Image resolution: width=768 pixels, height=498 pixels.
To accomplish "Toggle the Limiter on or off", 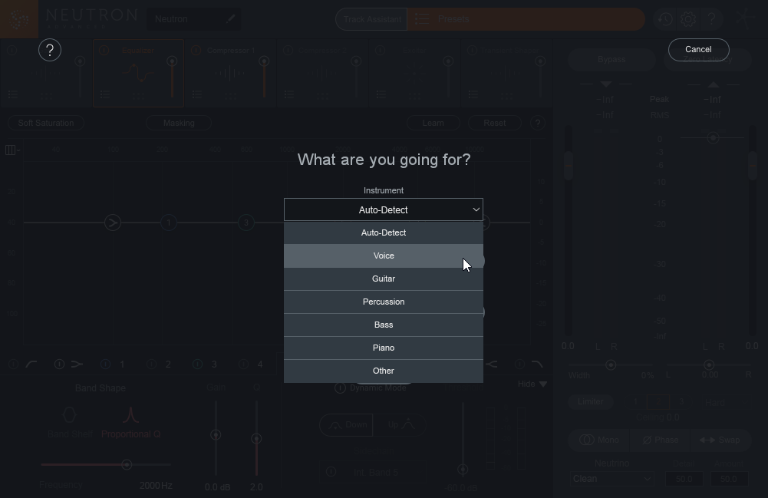I will 590,401.
